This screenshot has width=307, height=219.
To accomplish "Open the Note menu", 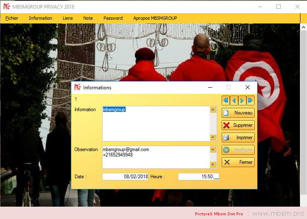I will pyautogui.click(x=88, y=18).
